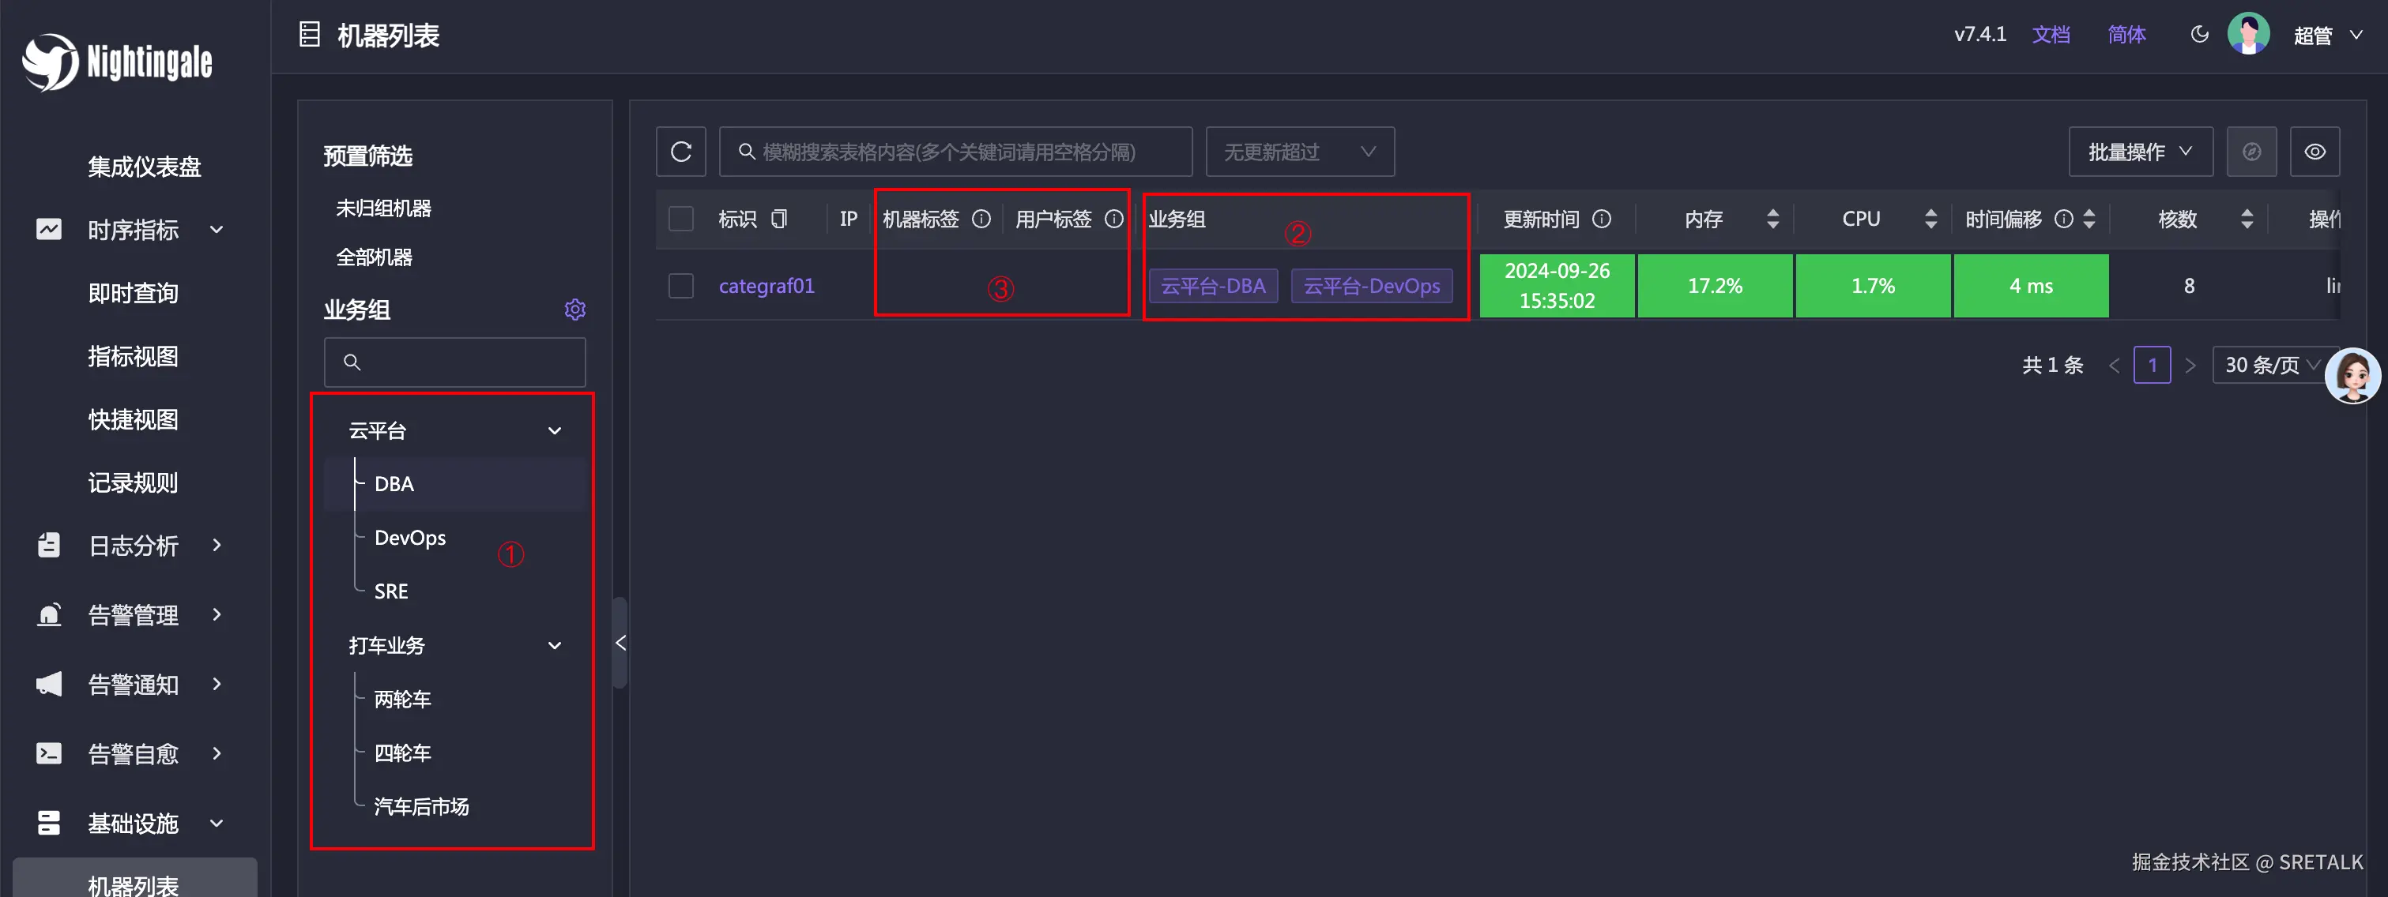
Task: Sort by memory column arrows
Action: (1772, 220)
